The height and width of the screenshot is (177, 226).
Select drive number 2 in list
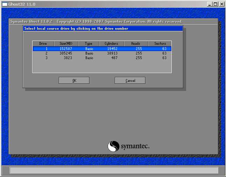click(102, 53)
